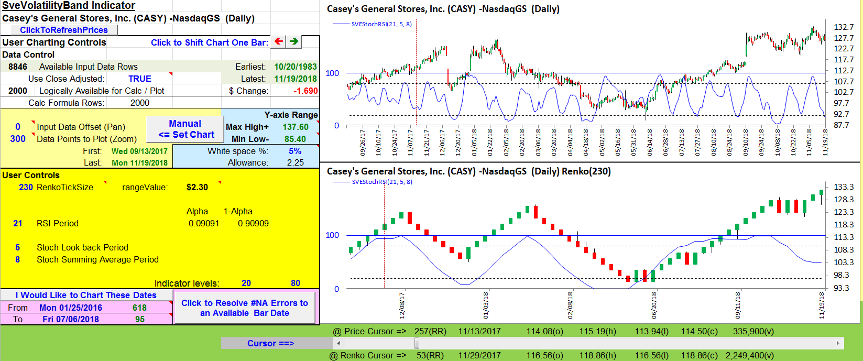
Task: Shift chart one bar left with red arrow
Action: point(279,41)
